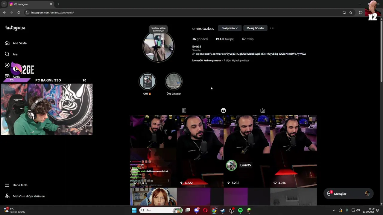This screenshot has width=383, height=215.
Task: Open the tab search dropdown arrow
Action: pyautogui.click(x=4, y=4)
